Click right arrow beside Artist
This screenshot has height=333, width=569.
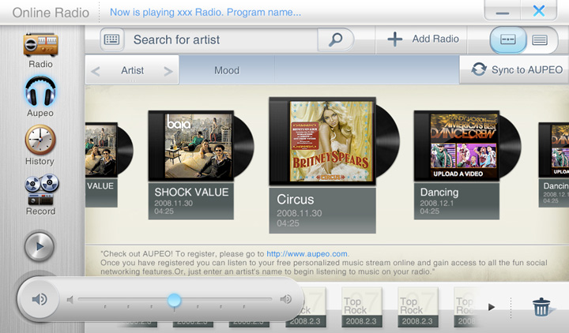[x=168, y=71]
